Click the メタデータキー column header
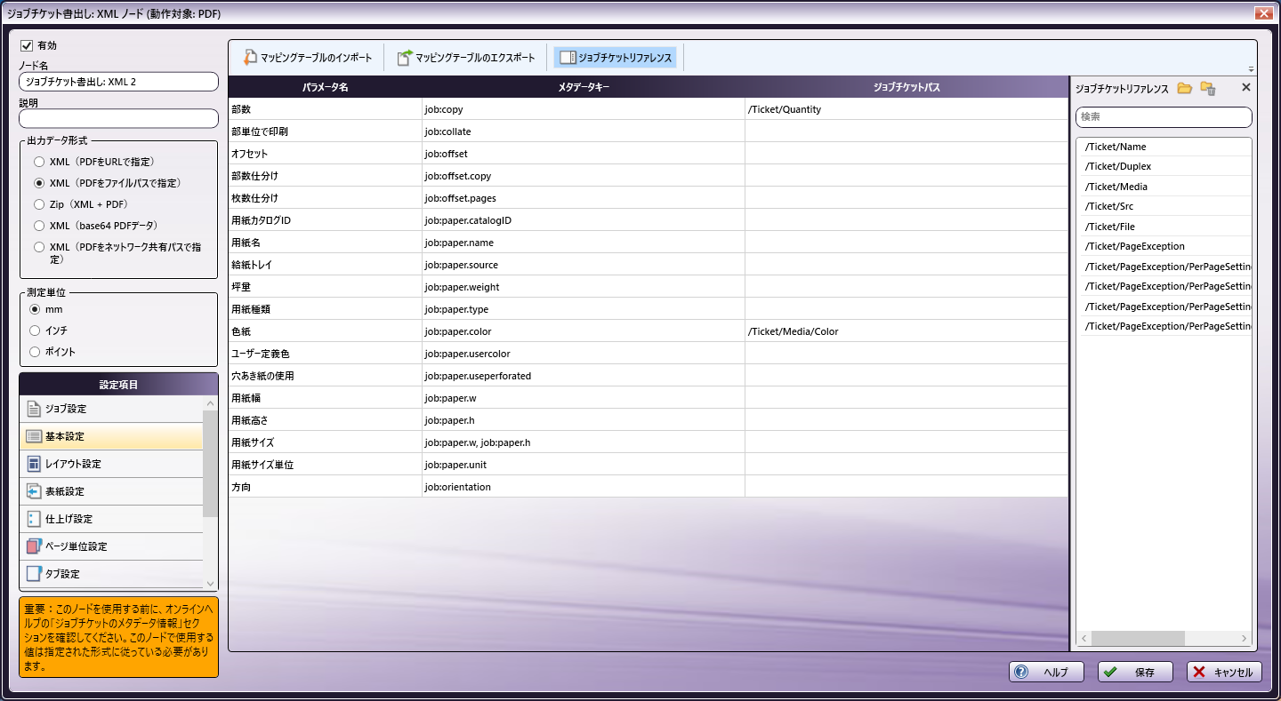This screenshot has width=1281, height=701. (584, 87)
